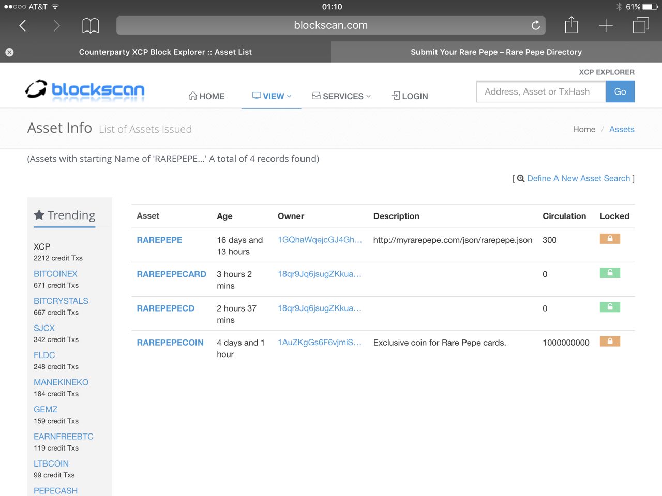Click the '2212 credit Txs' text
The width and height of the screenshot is (662, 496).
pyautogui.click(x=58, y=258)
